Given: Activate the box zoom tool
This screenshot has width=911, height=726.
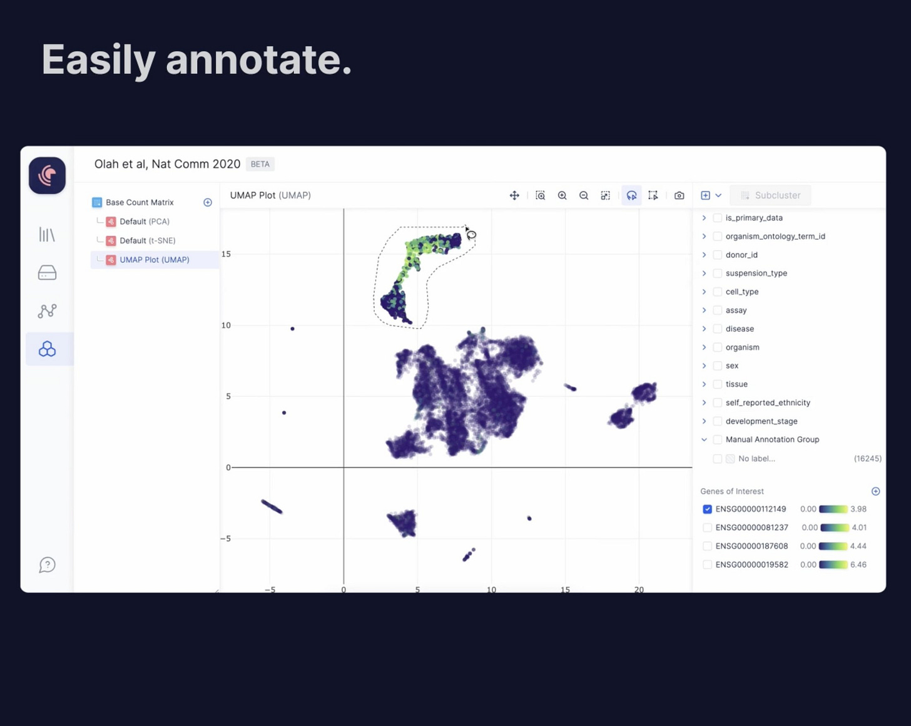Looking at the screenshot, I should [x=541, y=195].
